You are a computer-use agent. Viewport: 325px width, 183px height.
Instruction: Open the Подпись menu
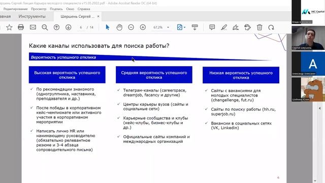(x=56, y=9)
